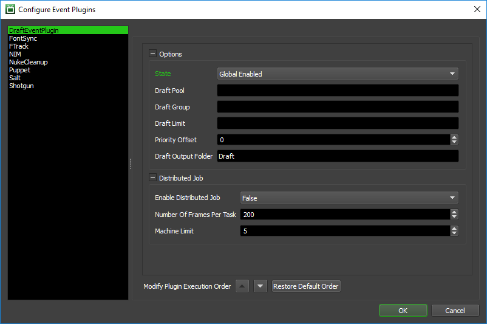Increase Priority Offset with up arrow
Image resolution: width=487 pixels, height=324 pixels.
pyautogui.click(x=454, y=137)
